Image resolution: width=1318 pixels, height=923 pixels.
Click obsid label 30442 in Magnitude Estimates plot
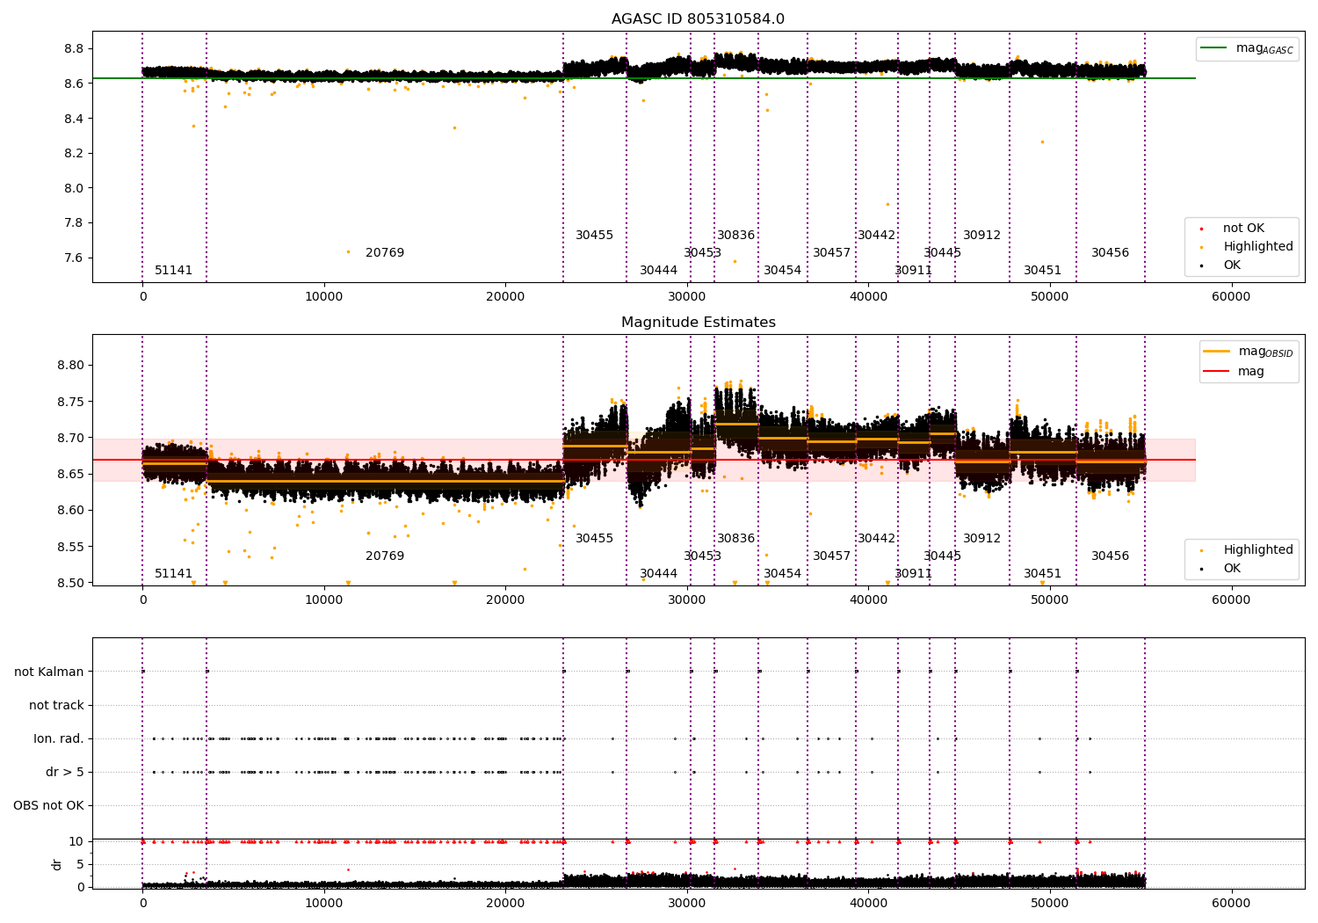click(877, 539)
